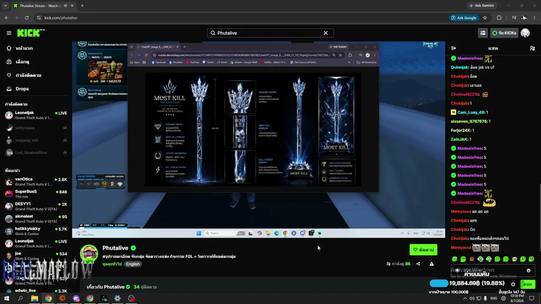The height and width of the screenshot is (304, 541).
Task: Open the Kick user profile avatar
Action: click(525, 33)
